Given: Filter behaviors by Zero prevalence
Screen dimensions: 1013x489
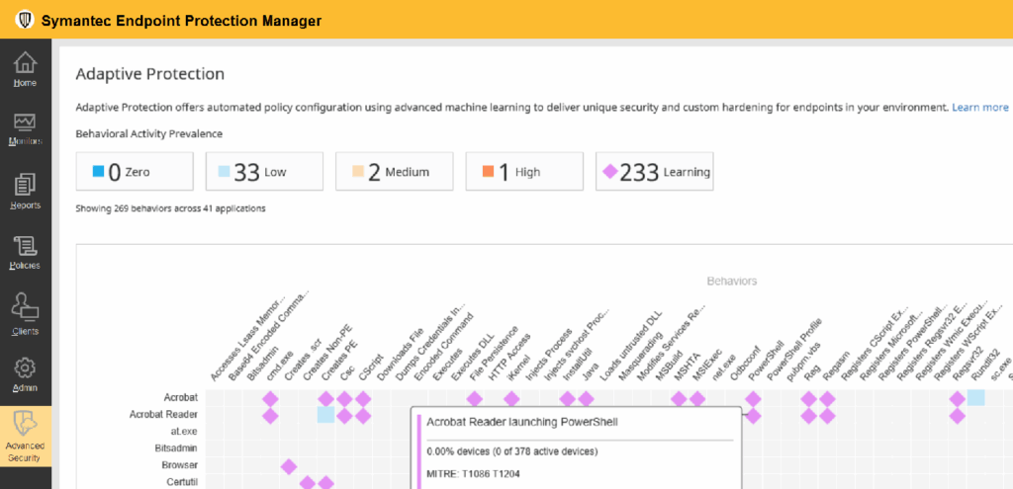Looking at the screenshot, I should click(x=135, y=172).
